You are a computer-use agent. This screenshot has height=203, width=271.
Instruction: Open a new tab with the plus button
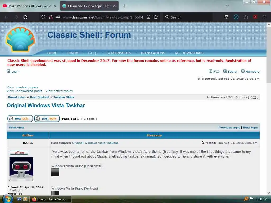pos(124,6)
